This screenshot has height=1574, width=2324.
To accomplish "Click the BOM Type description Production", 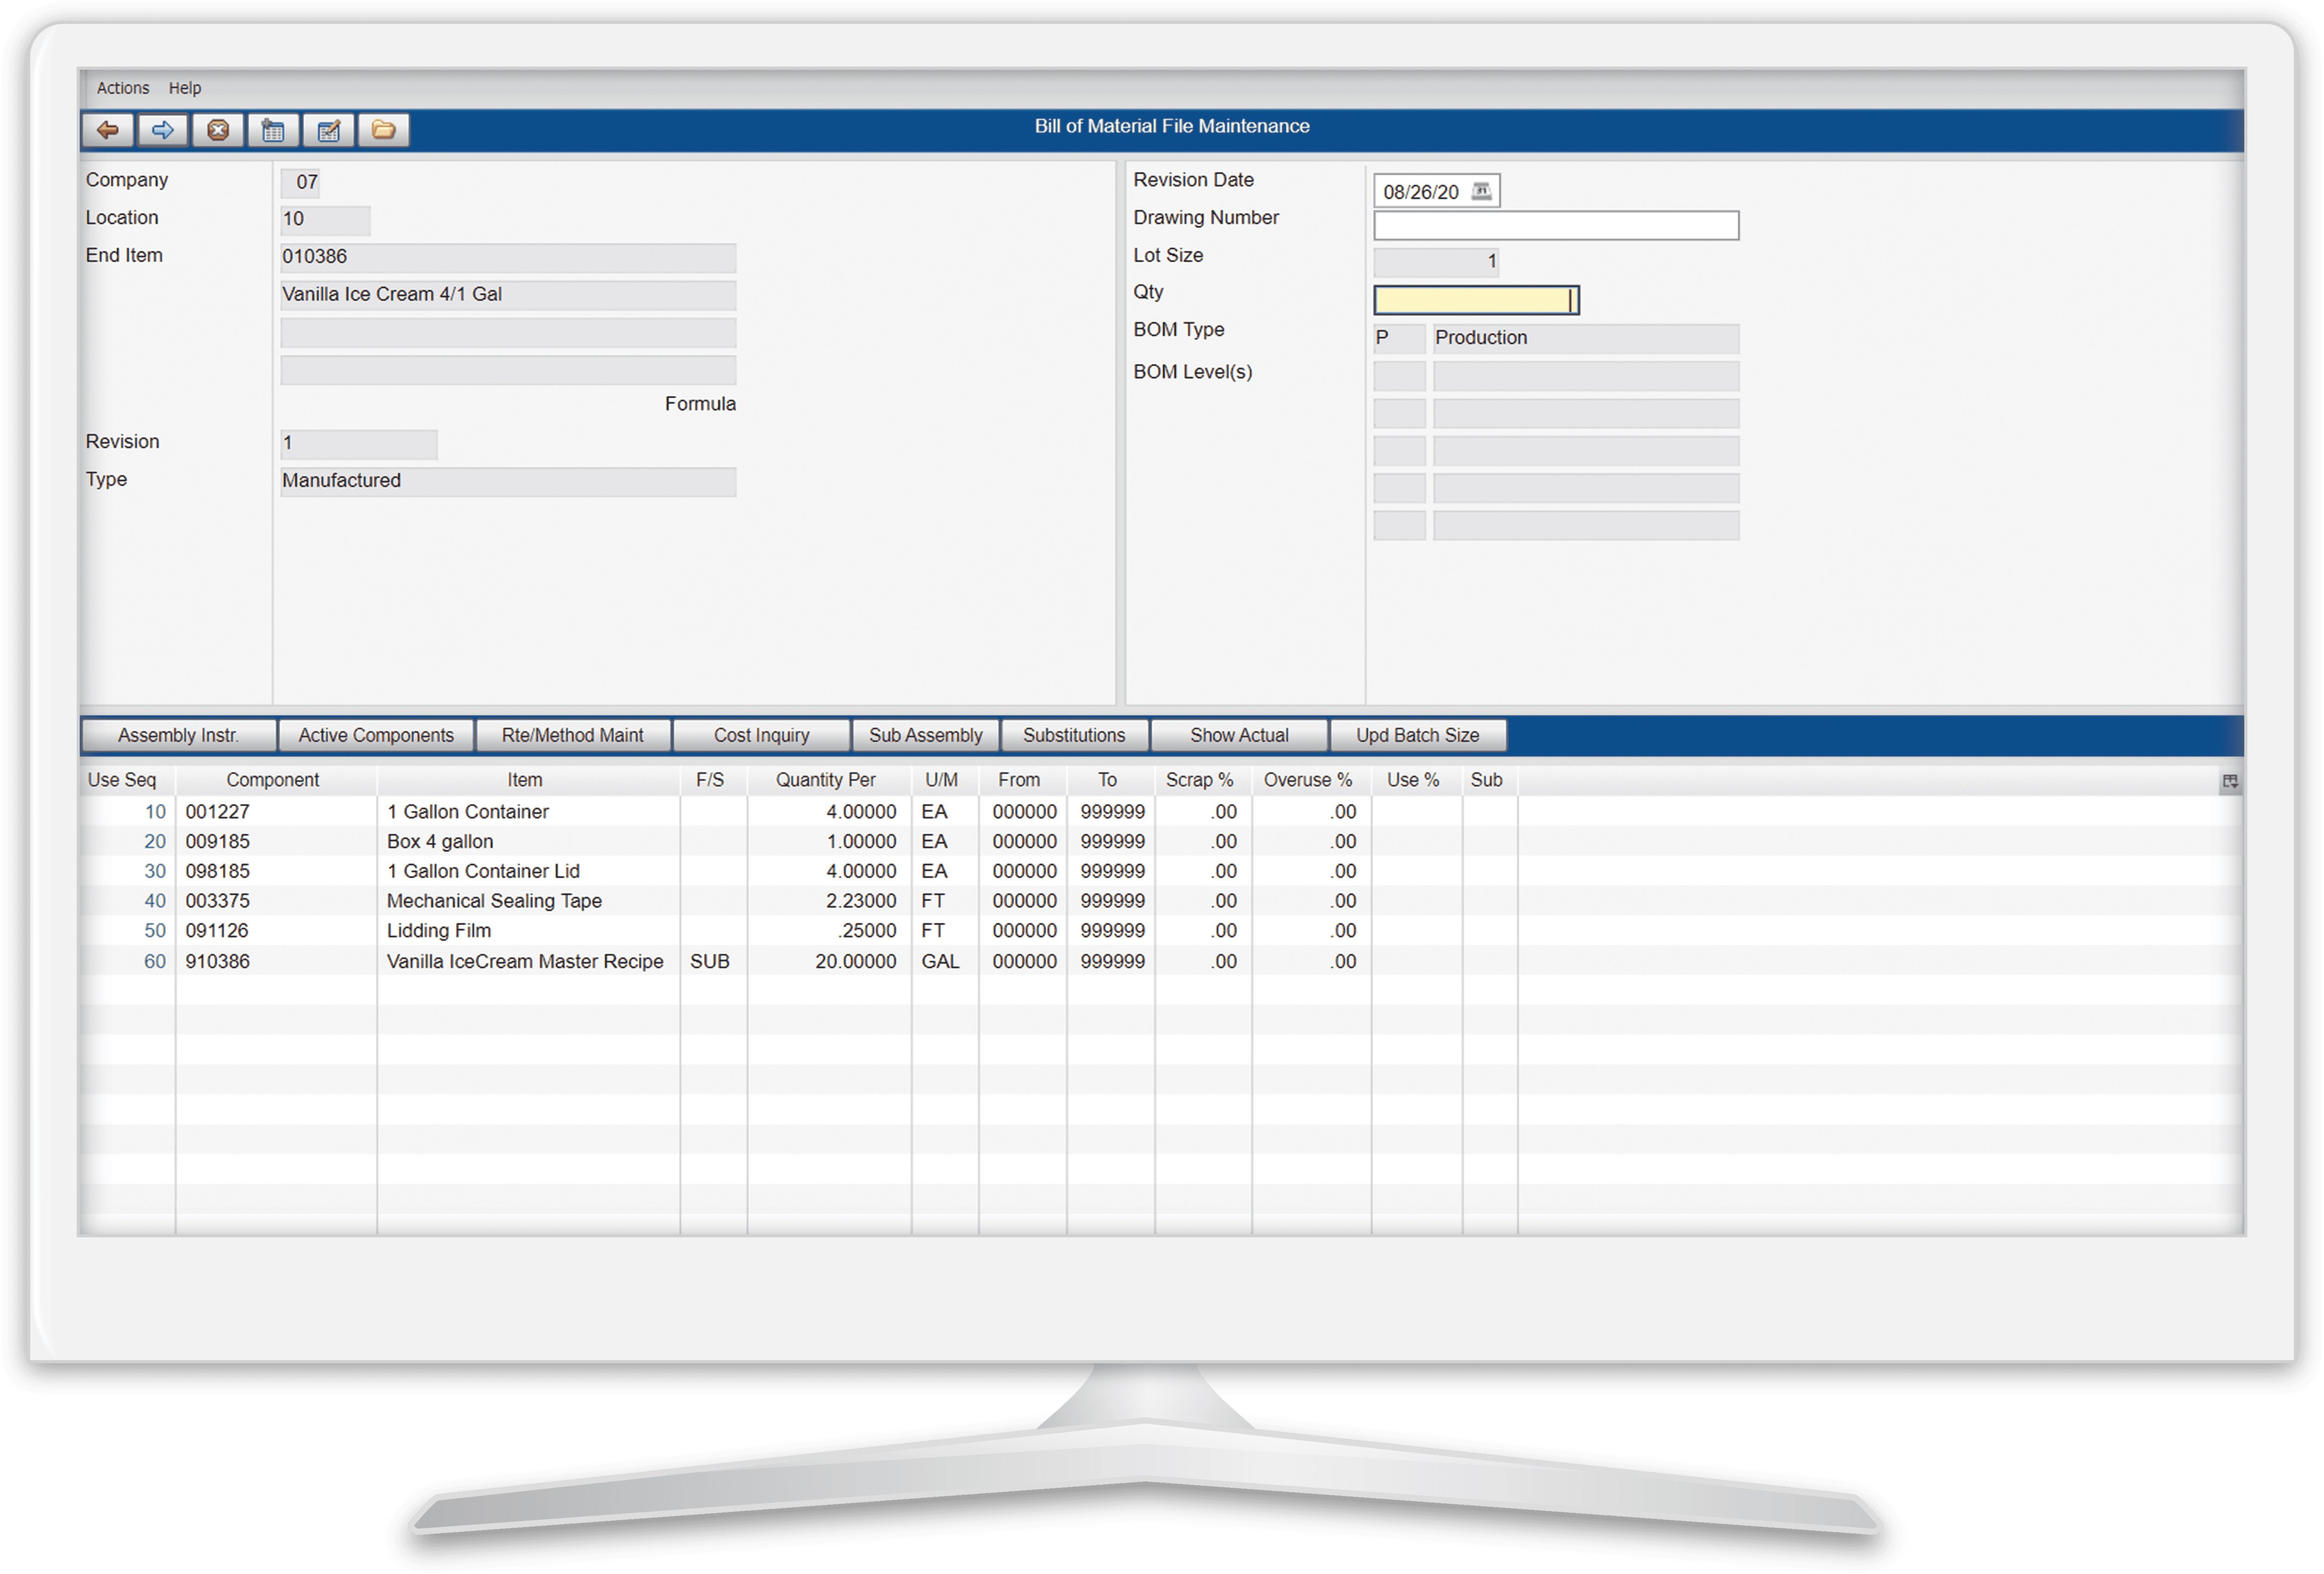I will [1586, 339].
